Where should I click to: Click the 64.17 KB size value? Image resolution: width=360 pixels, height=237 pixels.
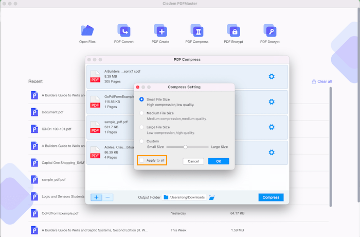point(238,213)
